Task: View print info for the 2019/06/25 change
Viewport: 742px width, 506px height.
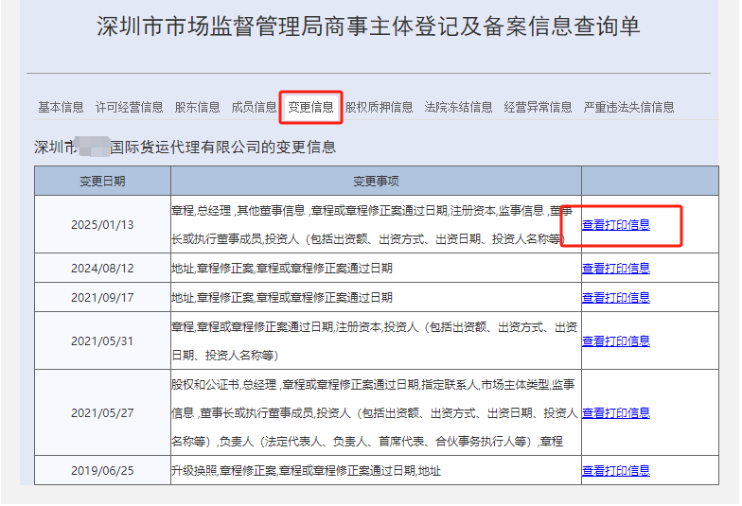Action: 615,471
